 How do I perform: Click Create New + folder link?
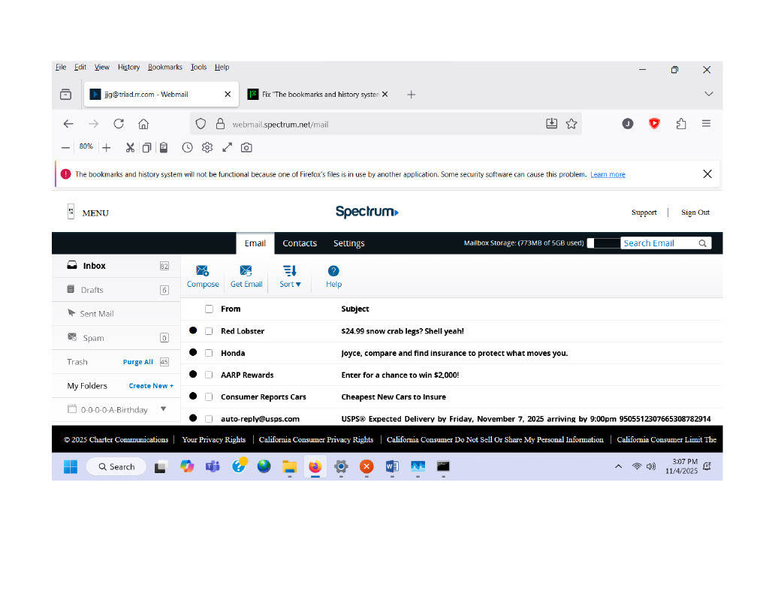[151, 386]
